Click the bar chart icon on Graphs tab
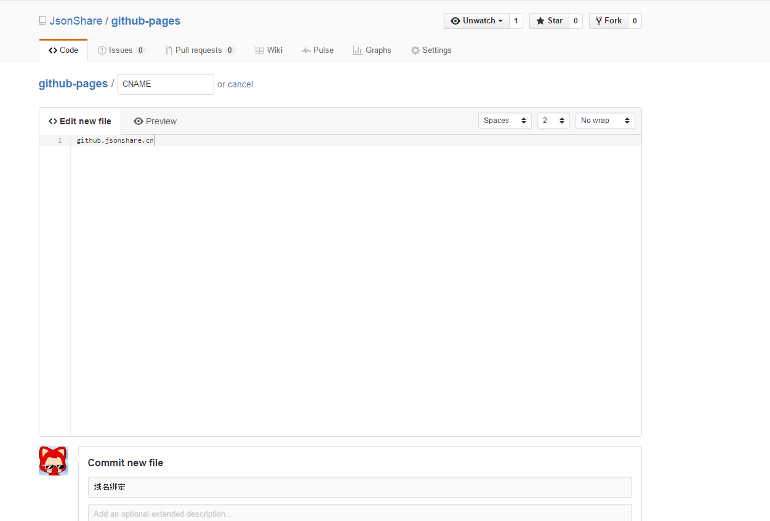Screen dimensions: 770x521 pos(358,50)
